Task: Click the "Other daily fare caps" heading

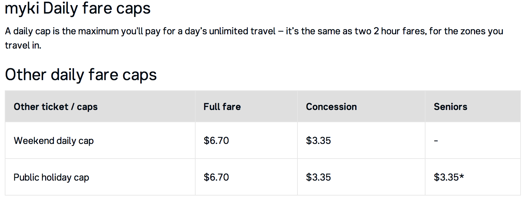Action: [x=81, y=74]
